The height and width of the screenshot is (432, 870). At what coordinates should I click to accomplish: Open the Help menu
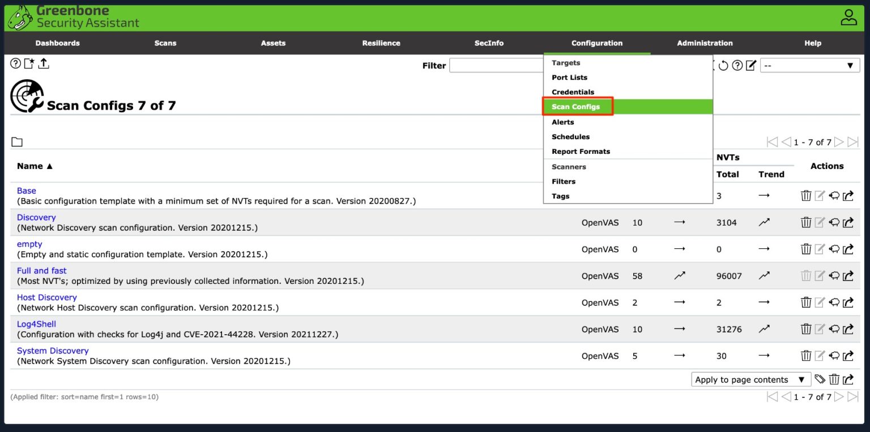coord(813,43)
